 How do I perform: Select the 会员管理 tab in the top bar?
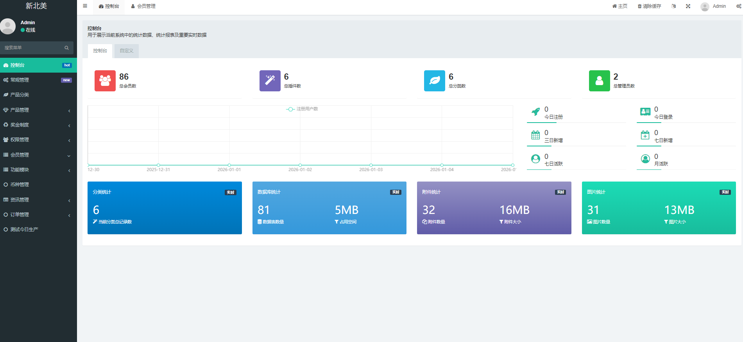[143, 6]
